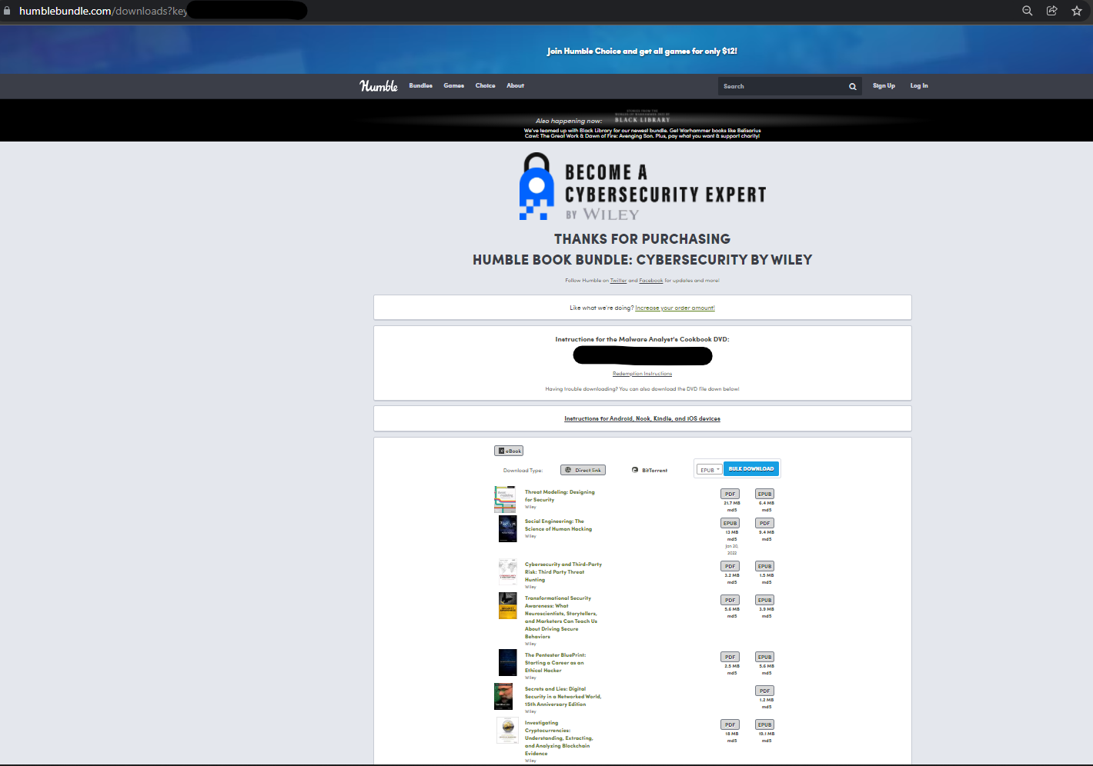
Task: Select the BitTorrent download type
Action: [x=650, y=470]
